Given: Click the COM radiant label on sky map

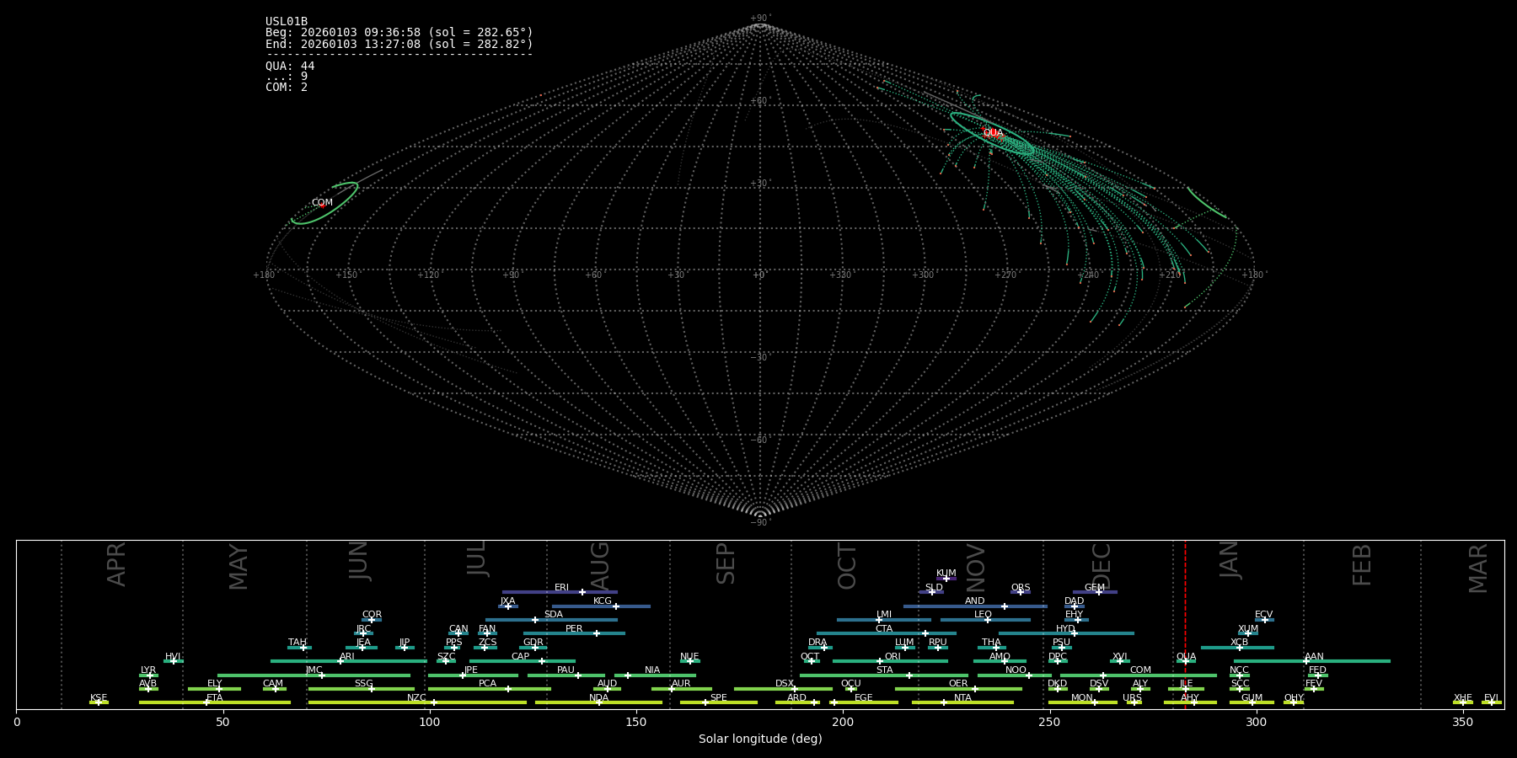Looking at the screenshot, I should (x=322, y=203).
